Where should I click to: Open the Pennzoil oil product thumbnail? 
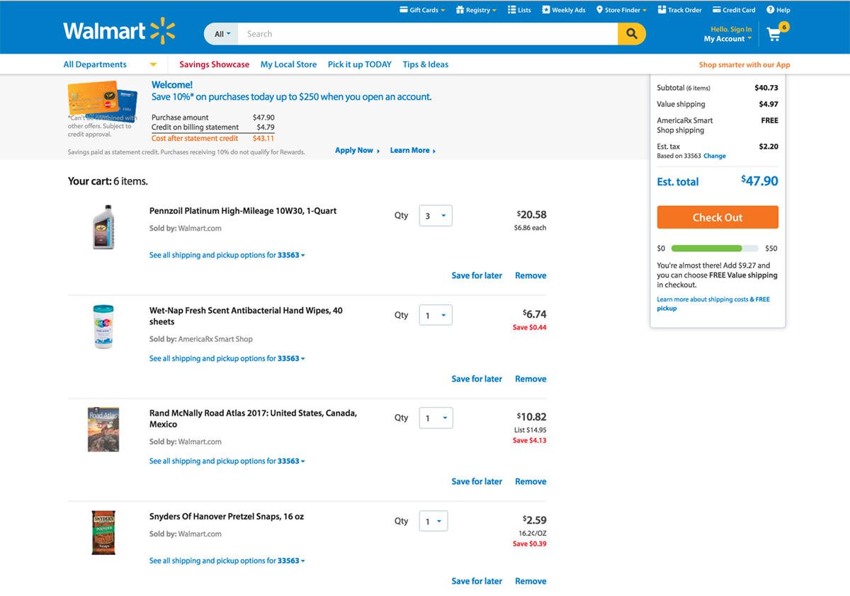(103, 227)
